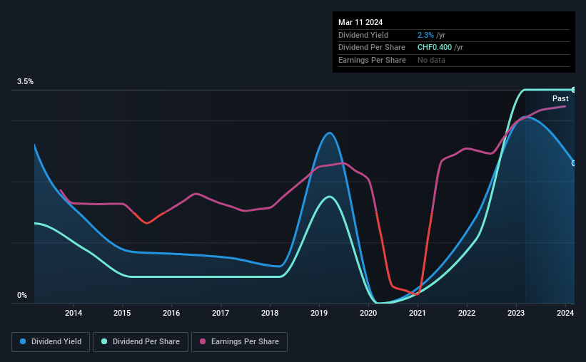Click the CHF0.400 dividend per share value

(x=435, y=48)
